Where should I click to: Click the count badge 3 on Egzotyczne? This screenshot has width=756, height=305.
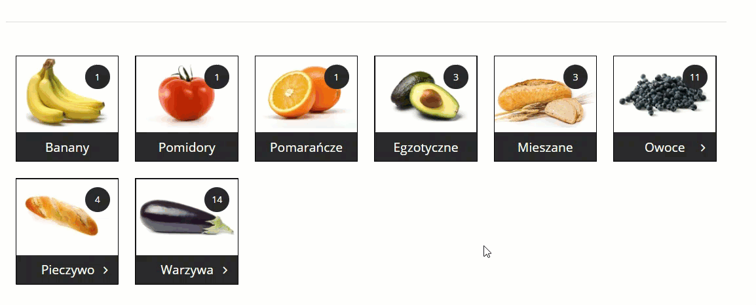[455, 77]
